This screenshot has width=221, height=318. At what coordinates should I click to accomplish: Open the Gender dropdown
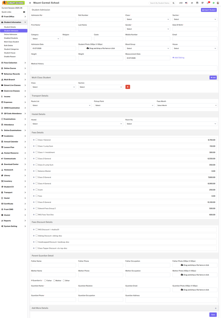pos(148,29)
